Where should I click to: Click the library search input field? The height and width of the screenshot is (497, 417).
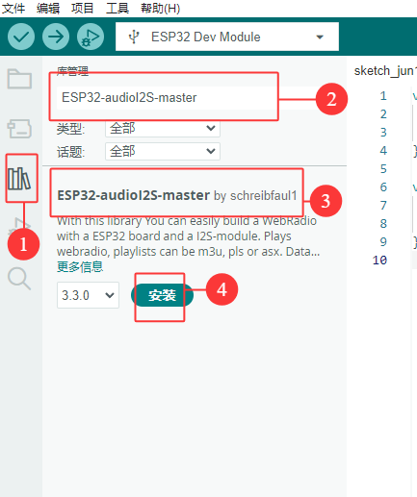[x=167, y=98]
